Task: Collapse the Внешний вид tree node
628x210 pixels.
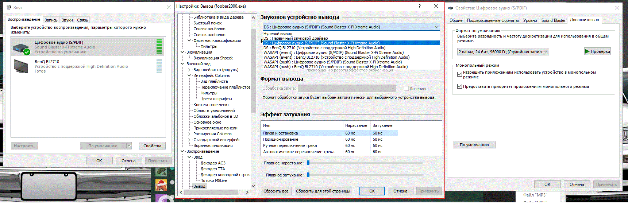Action: [x=182, y=64]
